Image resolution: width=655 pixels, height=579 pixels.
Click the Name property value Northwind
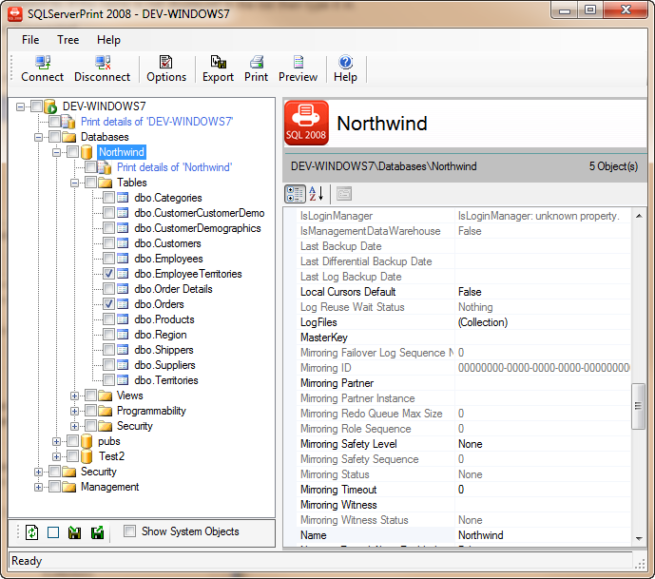coord(480,535)
